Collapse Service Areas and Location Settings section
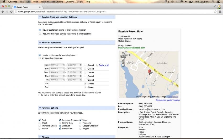The width and height of the screenshot is (223, 139). point(40,17)
